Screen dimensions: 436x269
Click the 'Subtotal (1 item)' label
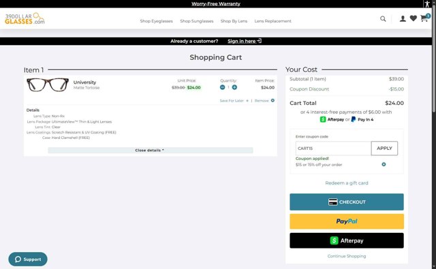[x=307, y=79]
